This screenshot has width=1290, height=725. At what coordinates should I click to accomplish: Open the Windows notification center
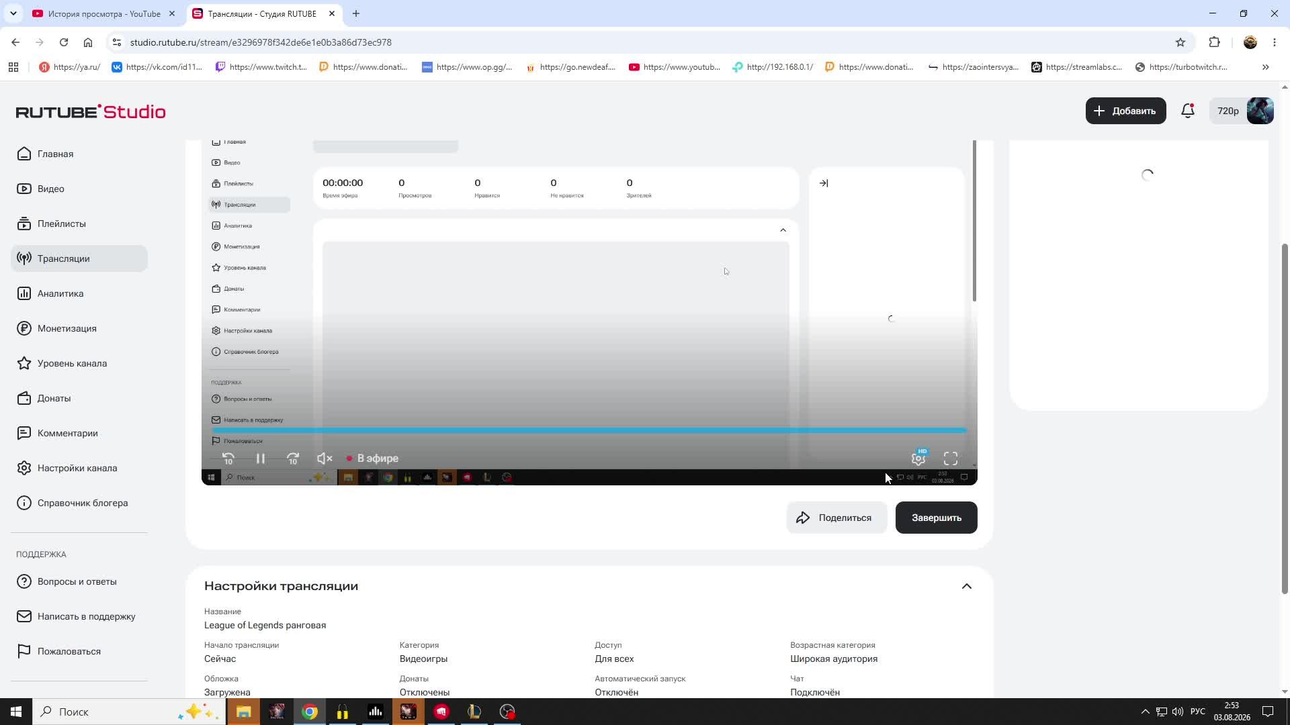pos(1268,712)
